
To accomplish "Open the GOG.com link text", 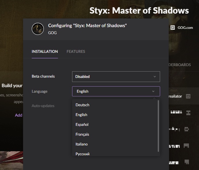I will click(185, 28).
